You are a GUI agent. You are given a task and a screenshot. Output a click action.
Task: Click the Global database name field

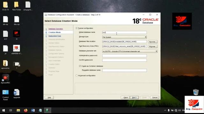[125, 32]
